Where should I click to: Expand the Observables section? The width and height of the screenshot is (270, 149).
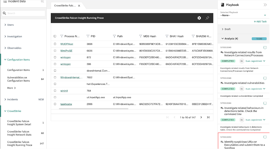pyautogui.click(x=5, y=48)
